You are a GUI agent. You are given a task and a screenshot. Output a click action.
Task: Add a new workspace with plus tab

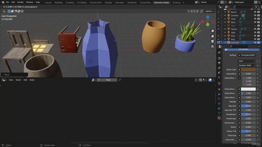pos(183,2)
